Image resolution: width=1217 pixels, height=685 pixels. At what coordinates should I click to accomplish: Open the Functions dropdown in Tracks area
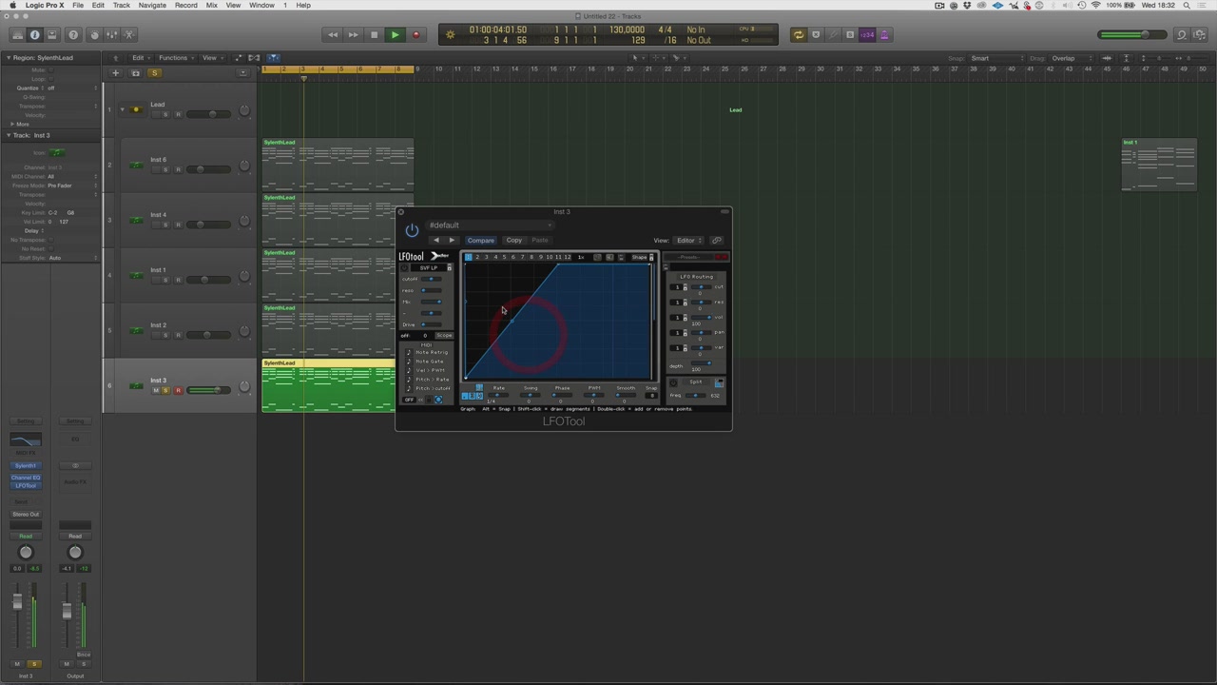175,58
